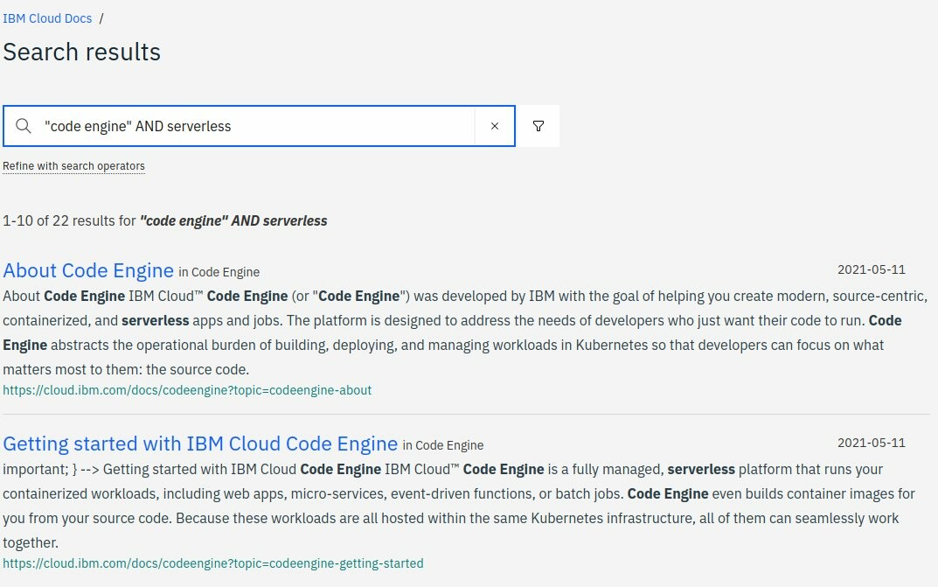Follow the codeengine-getting-started URL link
This screenshot has height=587, width=938.
click(212, 563)
